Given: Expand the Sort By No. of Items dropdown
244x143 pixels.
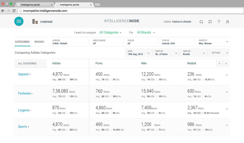Looking at the screenshot, I should [x=166, y=53].
